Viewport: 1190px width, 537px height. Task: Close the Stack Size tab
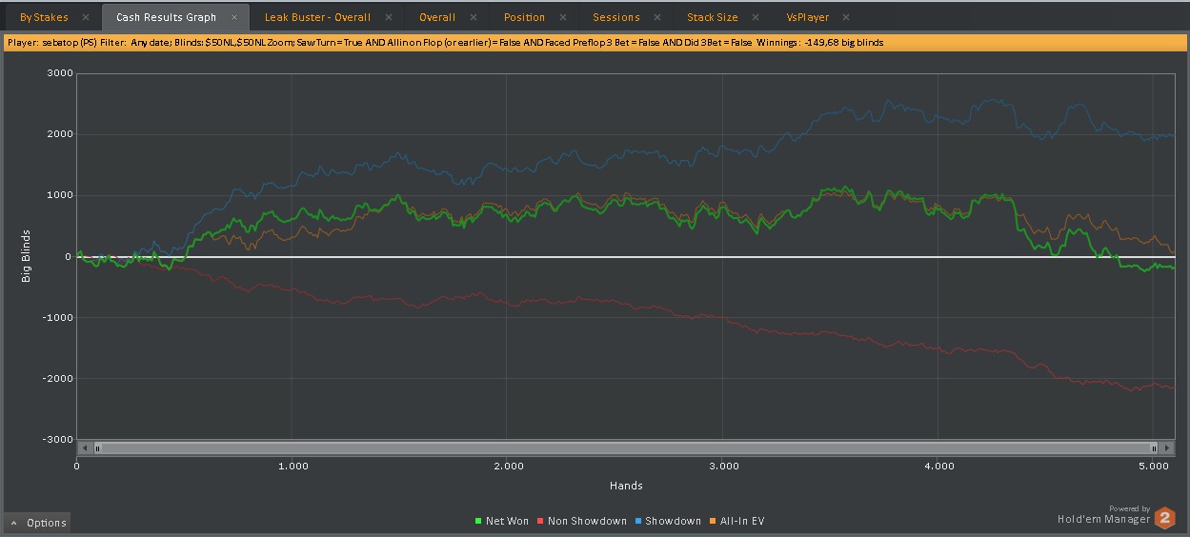(x=755, y=18)
